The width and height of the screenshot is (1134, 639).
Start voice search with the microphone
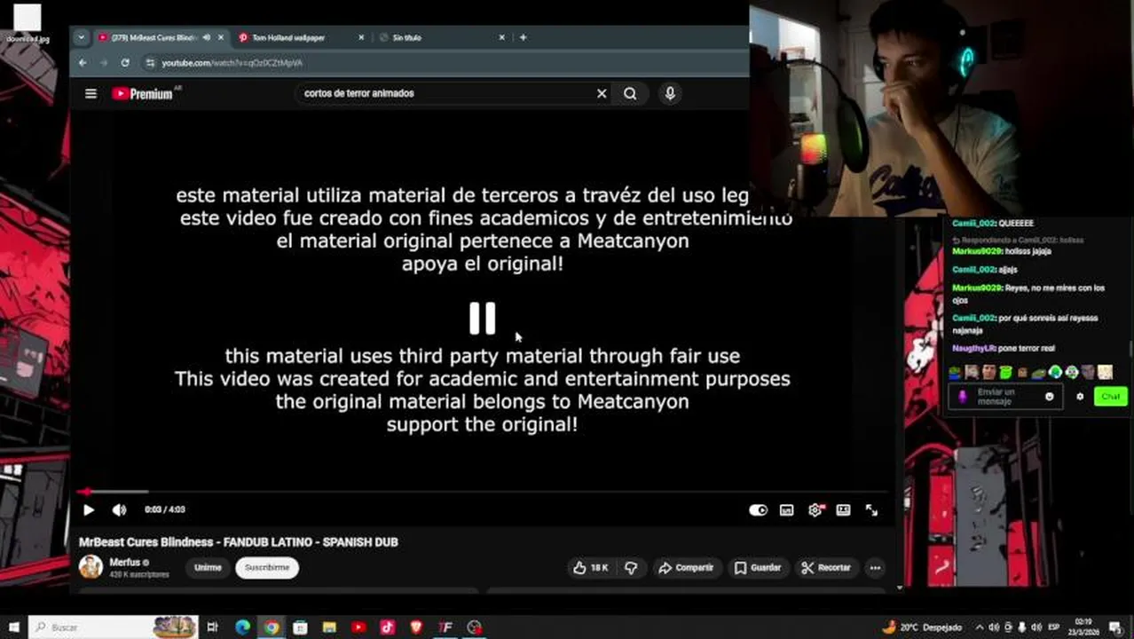coord(670,93)
